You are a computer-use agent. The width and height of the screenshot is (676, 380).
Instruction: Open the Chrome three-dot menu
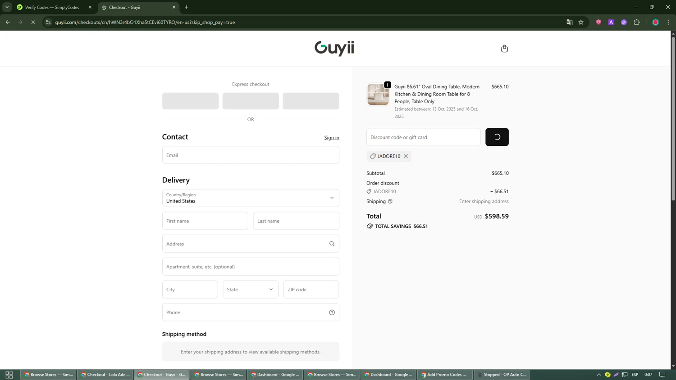(x=668, y=22)
